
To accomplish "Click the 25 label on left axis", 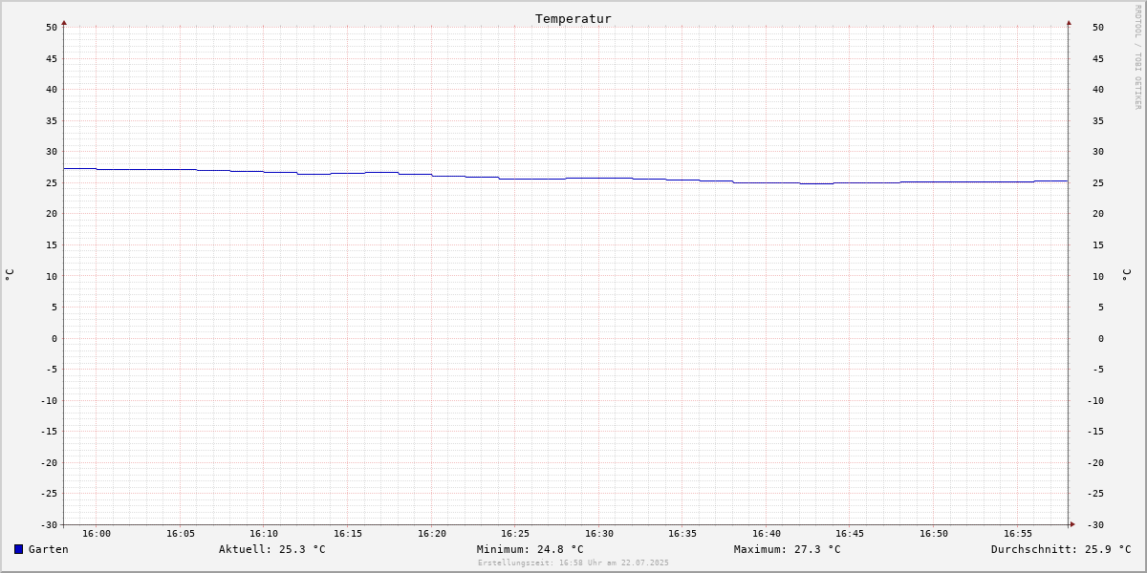I will [x=52, y=182].
